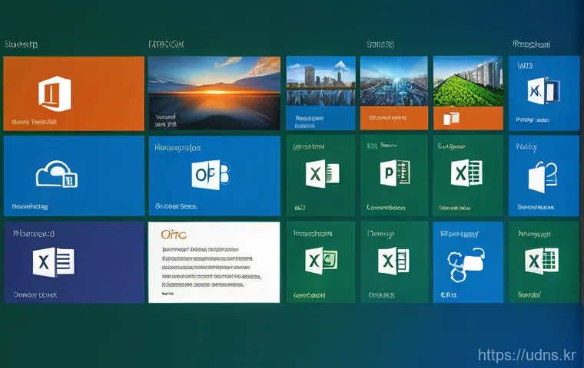Image resolution: width=584 pixels, height=368 pixels.
Task: Open the white tile with orange heading and paragraph text
Action: tap(214, 262)
